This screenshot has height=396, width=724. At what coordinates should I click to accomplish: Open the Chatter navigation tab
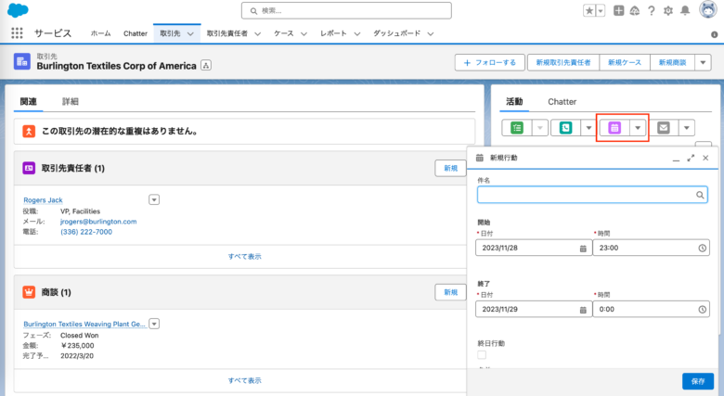coord(136,33)
